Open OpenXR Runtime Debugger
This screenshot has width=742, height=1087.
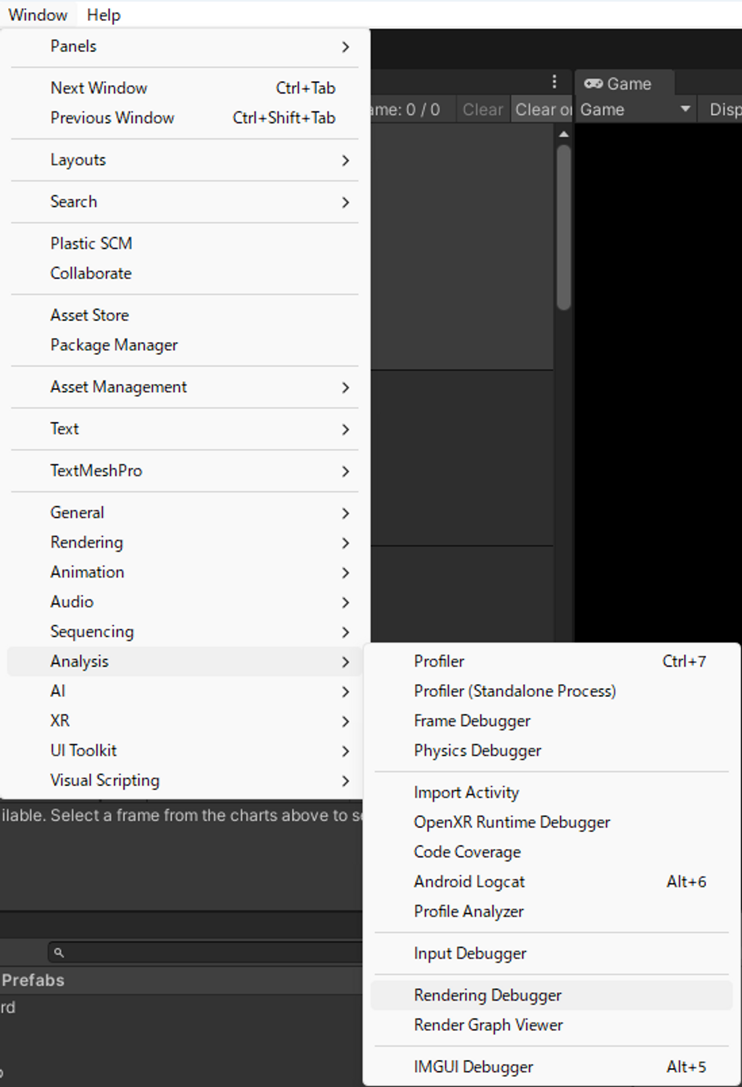click(552, 823)
